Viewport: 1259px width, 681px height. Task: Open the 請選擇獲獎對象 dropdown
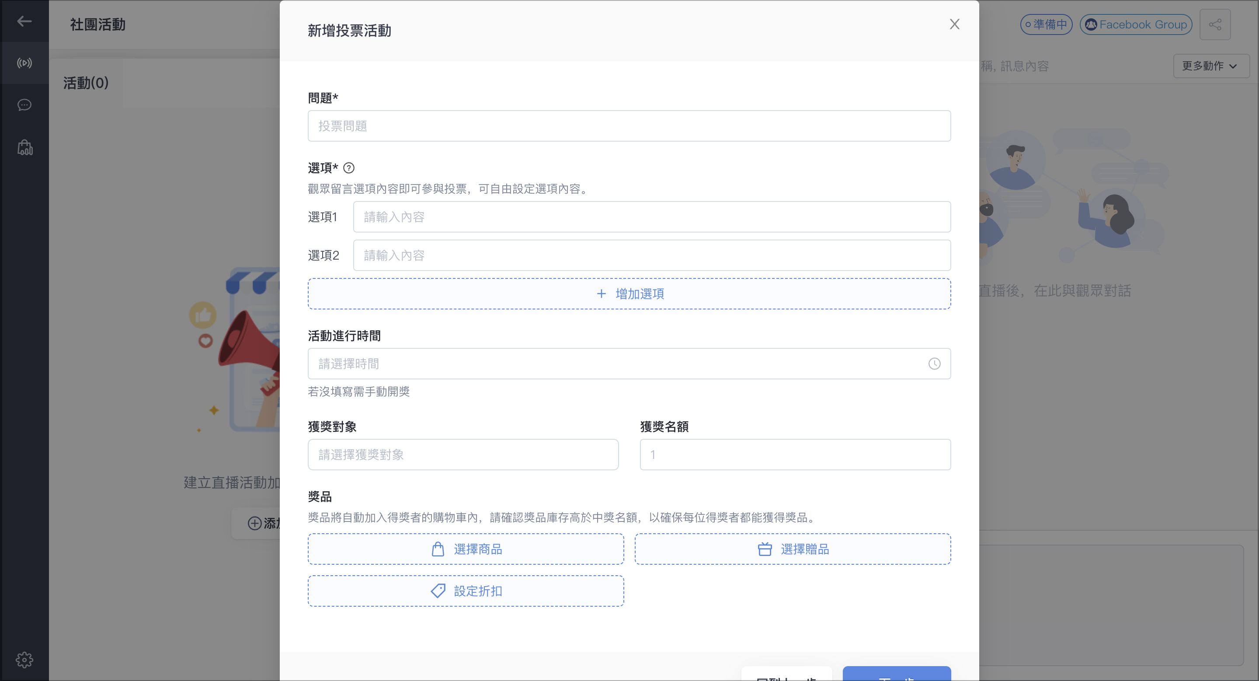pyautogui.click(x=463, y=454)
